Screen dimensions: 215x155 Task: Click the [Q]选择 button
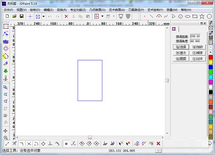181,47
